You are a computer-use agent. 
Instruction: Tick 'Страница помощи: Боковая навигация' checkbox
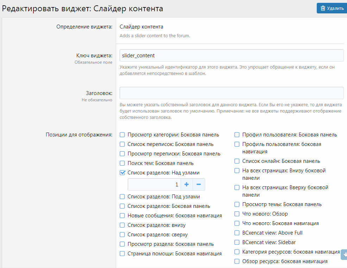click(x=122, y=254)
